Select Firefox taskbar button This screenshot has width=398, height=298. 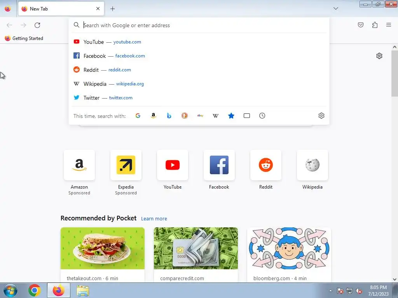tap(59, 290)
